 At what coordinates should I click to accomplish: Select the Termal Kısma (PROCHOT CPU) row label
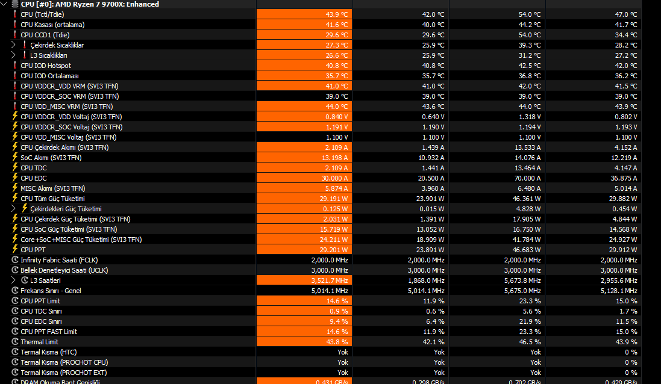64,362
